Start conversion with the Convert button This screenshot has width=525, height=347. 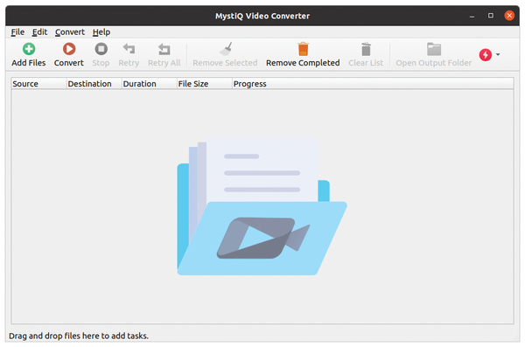[69, 54]
